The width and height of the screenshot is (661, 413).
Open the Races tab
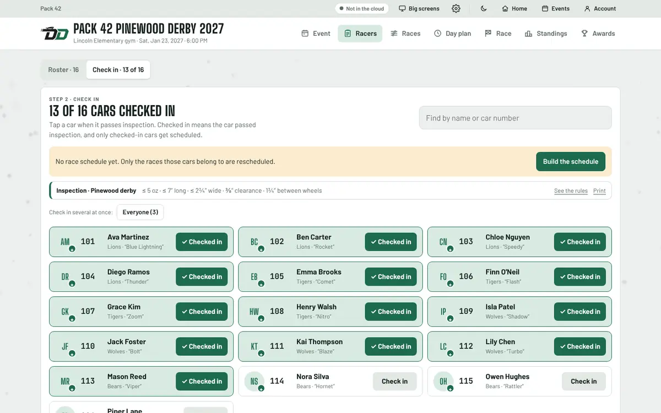405,34
